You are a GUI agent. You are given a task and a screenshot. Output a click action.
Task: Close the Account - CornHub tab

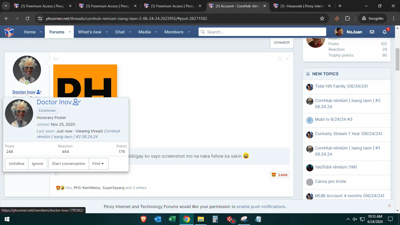tap(265, 6)
